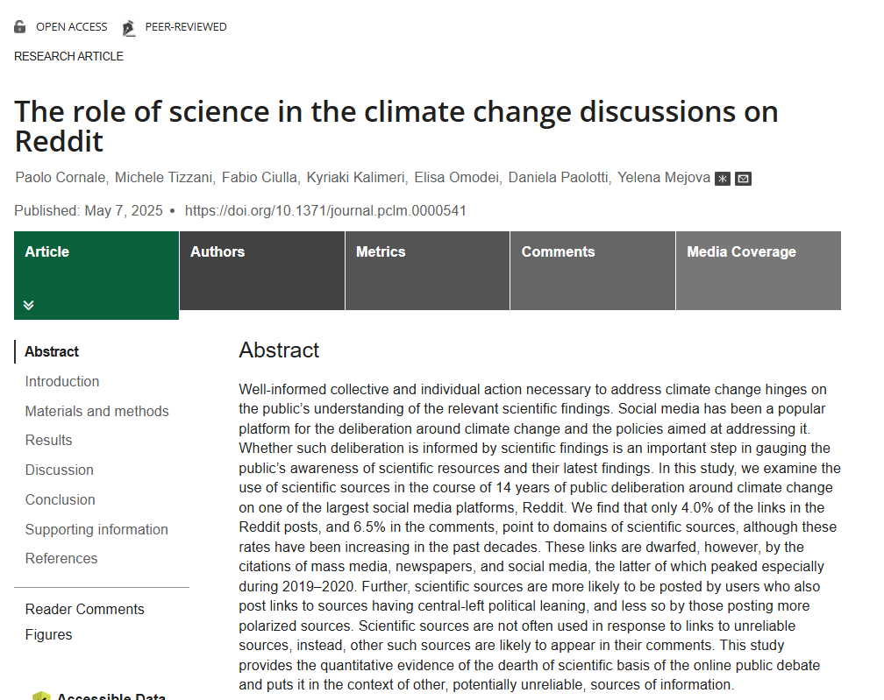884x700 pixels.
Task: Click the Figures sidebar link
Action: [48, 634]
